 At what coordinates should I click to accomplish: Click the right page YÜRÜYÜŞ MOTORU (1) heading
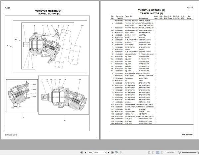152,10
